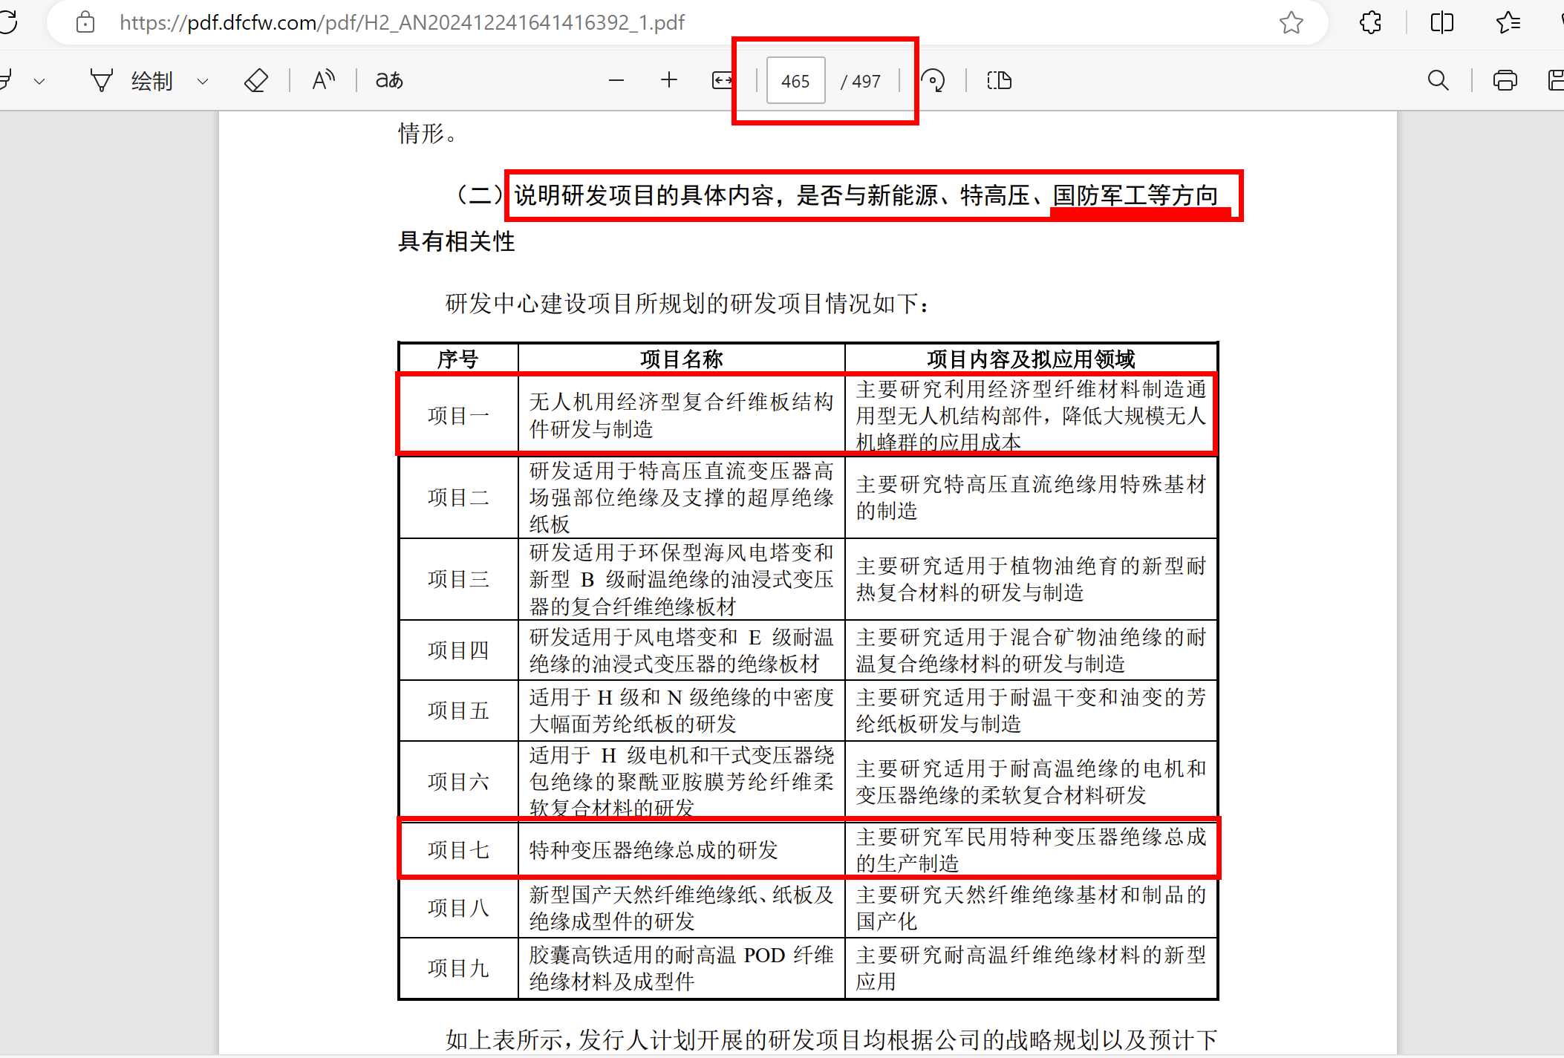Click 主要研究天然纤维绝缘基材 description cell
The image size is (1564, 1058).
tap(1031, 907)
